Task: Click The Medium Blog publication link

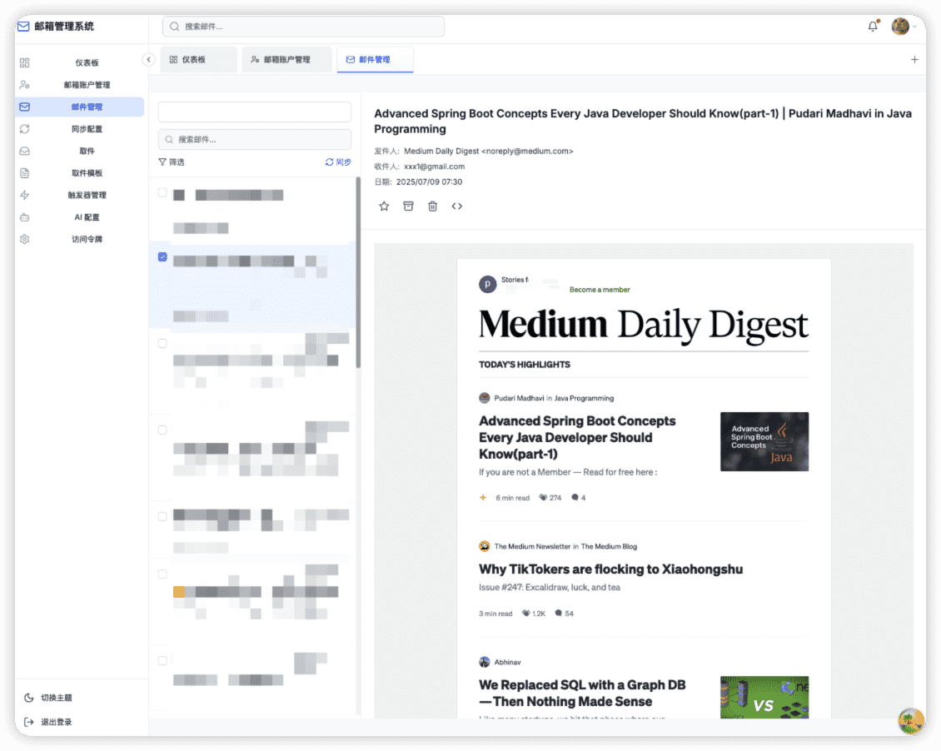Action: (x=609, y=546)
